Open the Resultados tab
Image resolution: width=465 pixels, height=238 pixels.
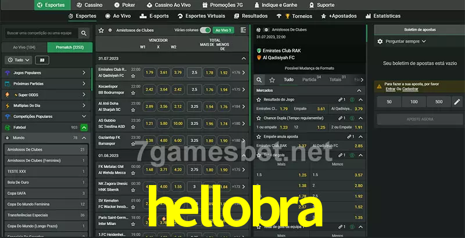coord(251,16)
